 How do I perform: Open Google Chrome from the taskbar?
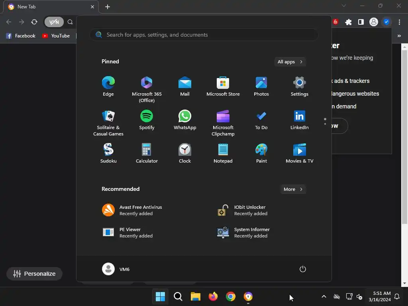tap(231, 296)
